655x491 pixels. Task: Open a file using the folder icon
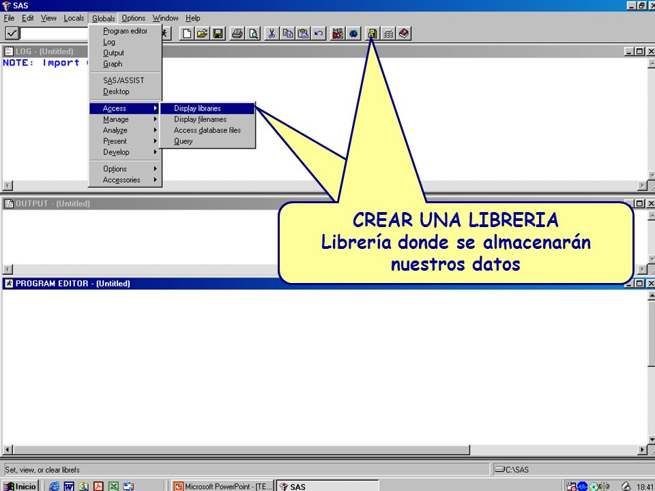pos(202,33)
